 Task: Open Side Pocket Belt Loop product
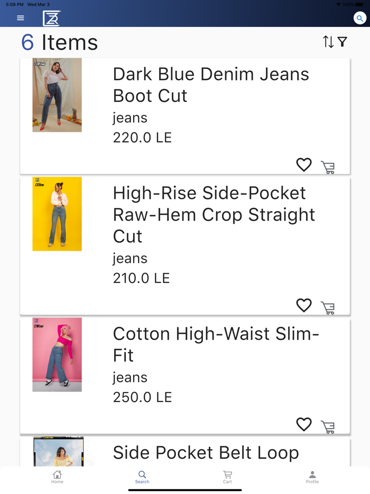206,453
